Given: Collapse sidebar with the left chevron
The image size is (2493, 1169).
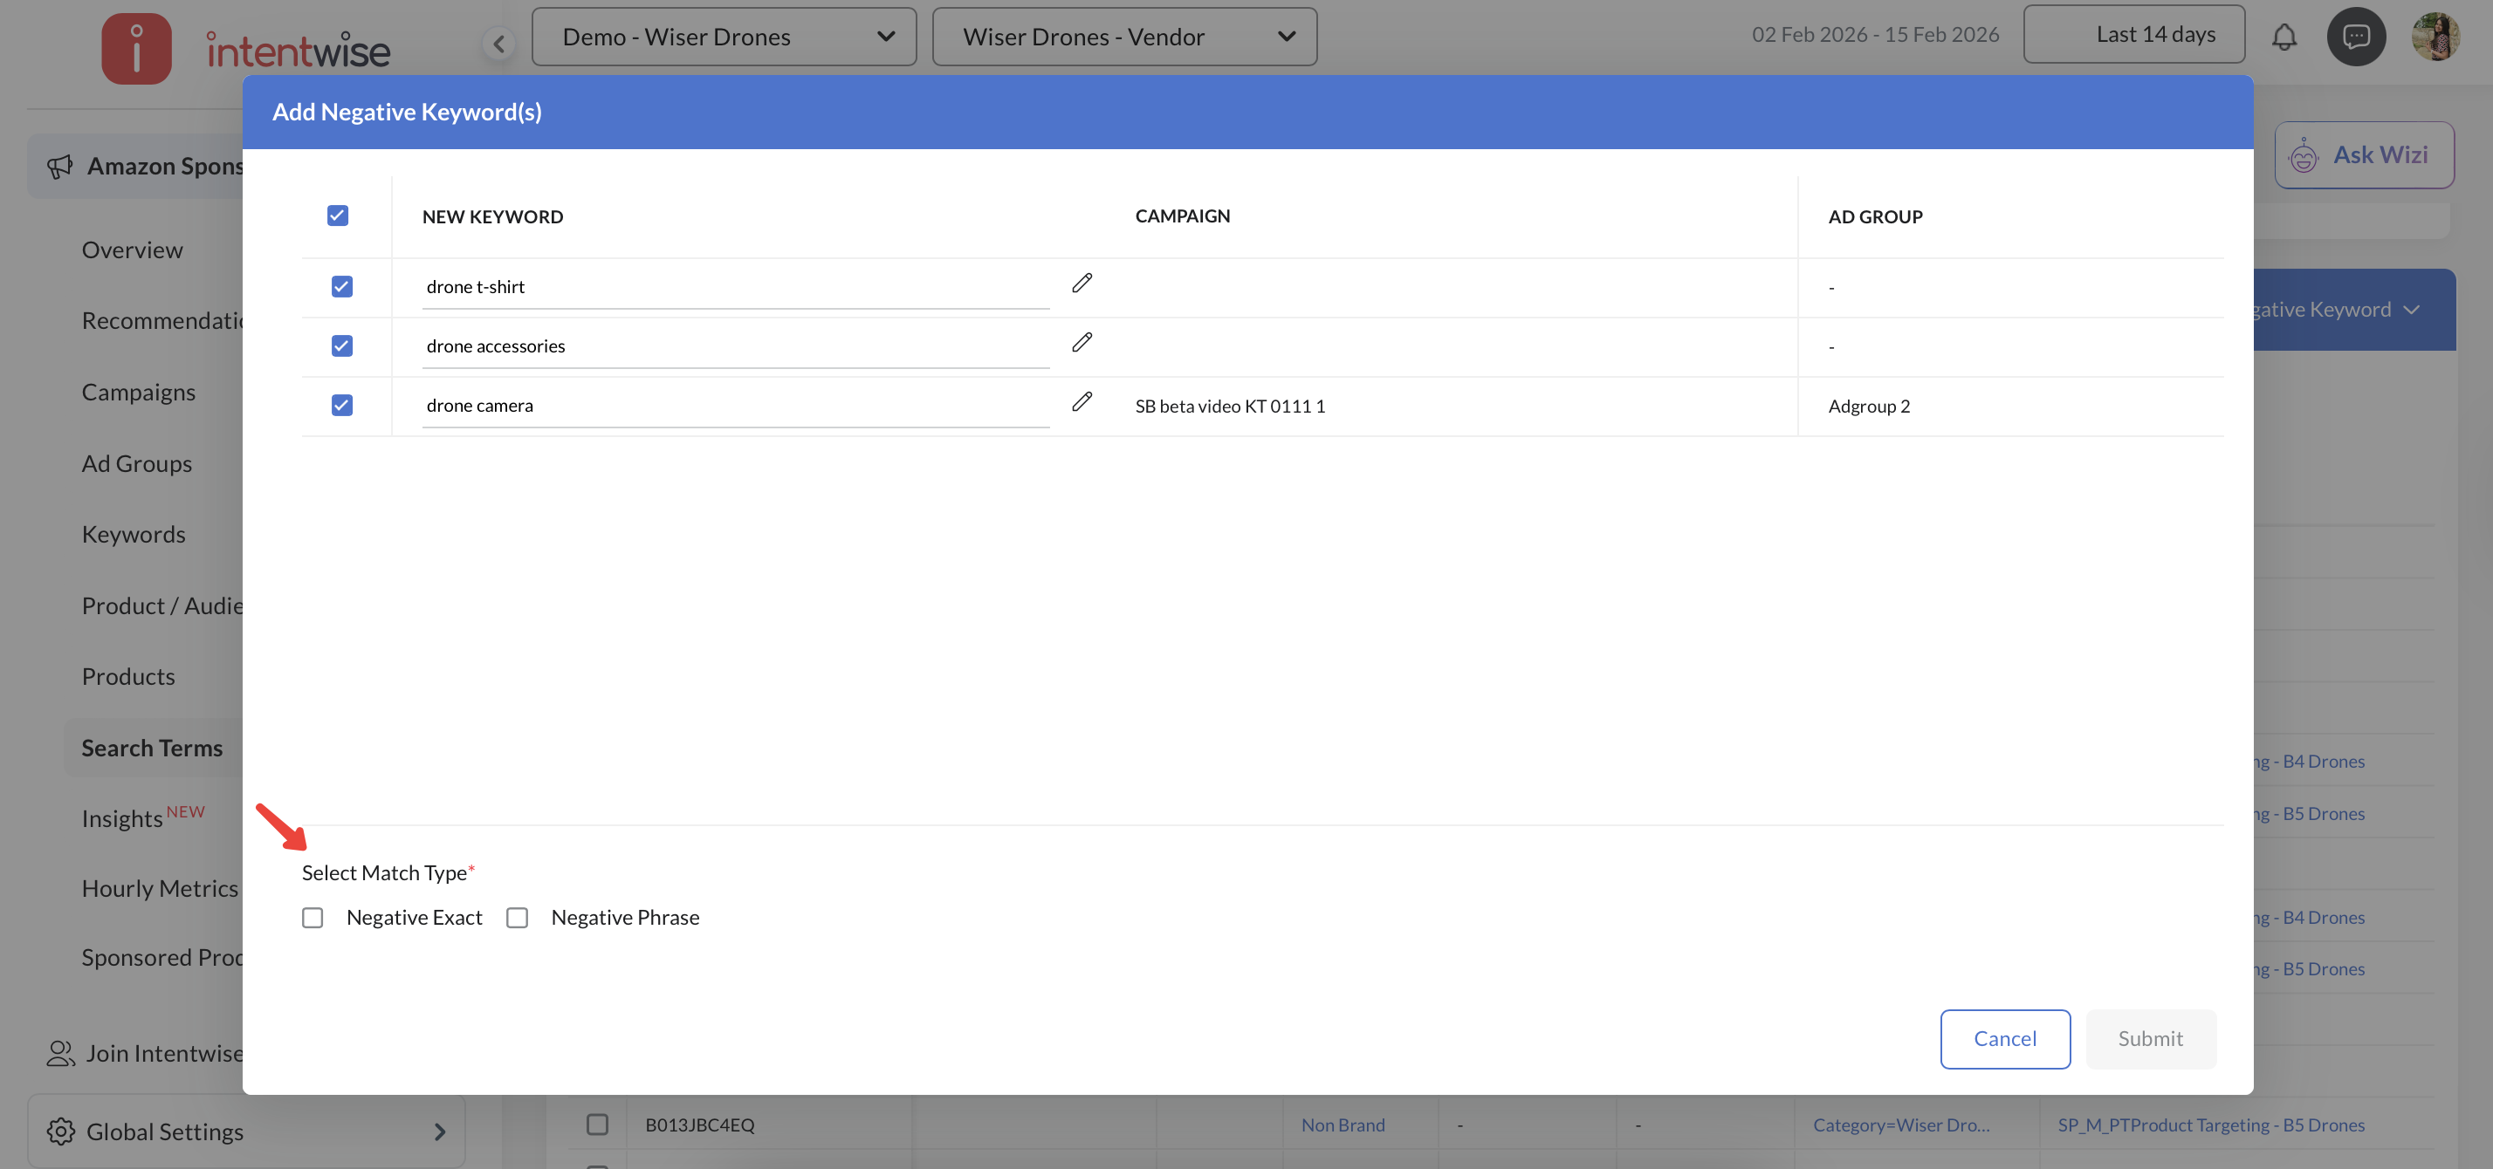Looking at the screenshot, I should 499,44.
